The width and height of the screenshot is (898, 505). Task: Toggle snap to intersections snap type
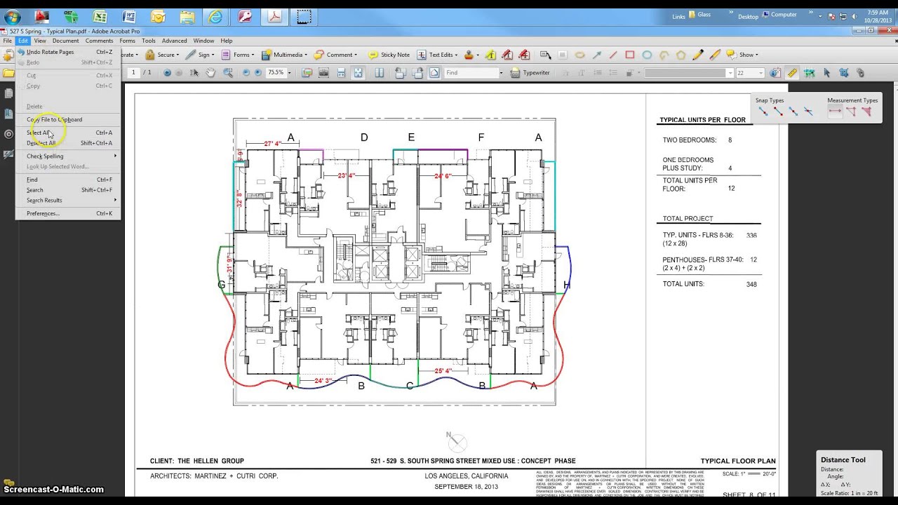click(808, 112)
